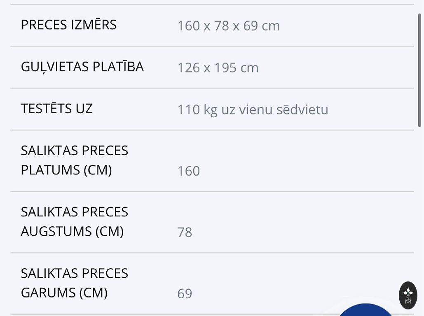Screen dimensions: 424x316
Task: Click the word PLATUMS (CM)
Action: 66,170
